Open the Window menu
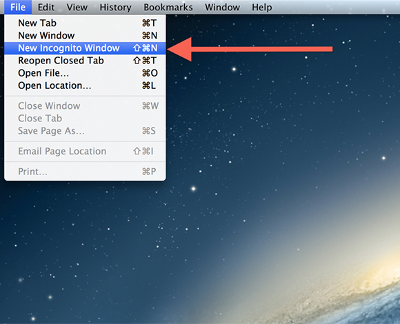Screen dimensions: 400x324 [x=223, y=7]
